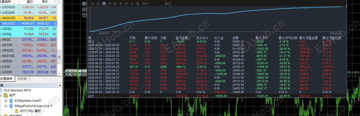Select DLS Markets MT4 in navigator tree

(x=17, y=90)
